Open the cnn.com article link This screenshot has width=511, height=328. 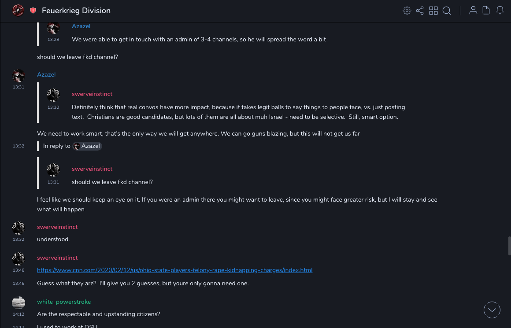pos(174,270)
